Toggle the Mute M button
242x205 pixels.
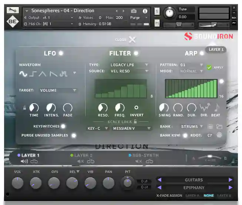pos(157,23)
